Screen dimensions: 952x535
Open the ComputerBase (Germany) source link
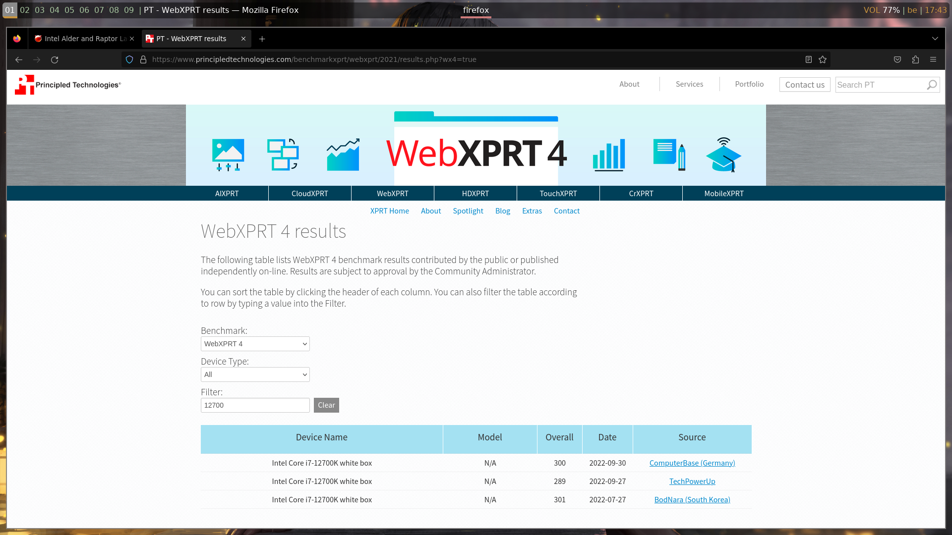(x=692, y=463)
